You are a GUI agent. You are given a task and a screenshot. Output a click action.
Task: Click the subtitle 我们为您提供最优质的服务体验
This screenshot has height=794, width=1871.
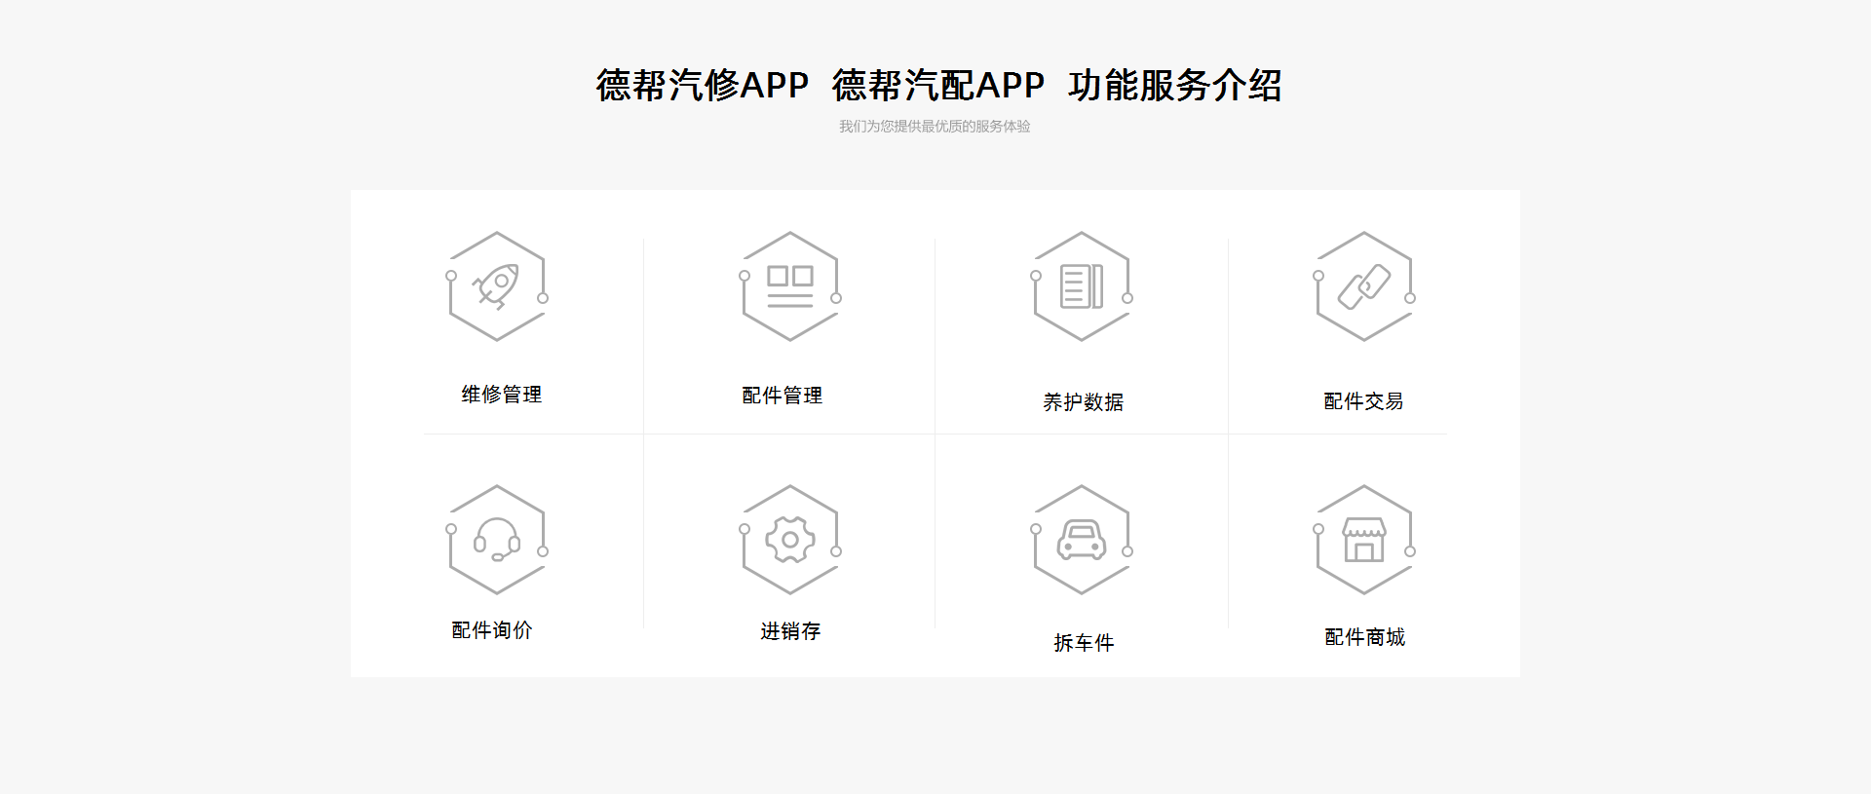coord(935,127)
